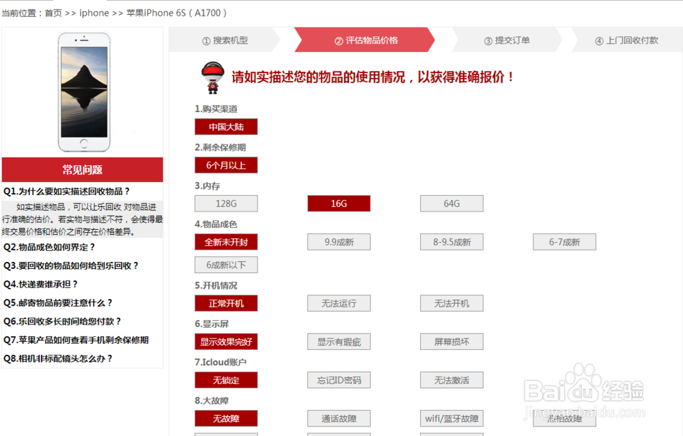Select 显示有瑕疵 display option
The height and width of the screenshot is (436, 683).
pos(339,342)
